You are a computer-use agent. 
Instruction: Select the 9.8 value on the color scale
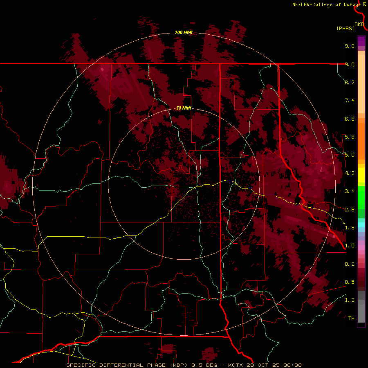click(350, 46)
